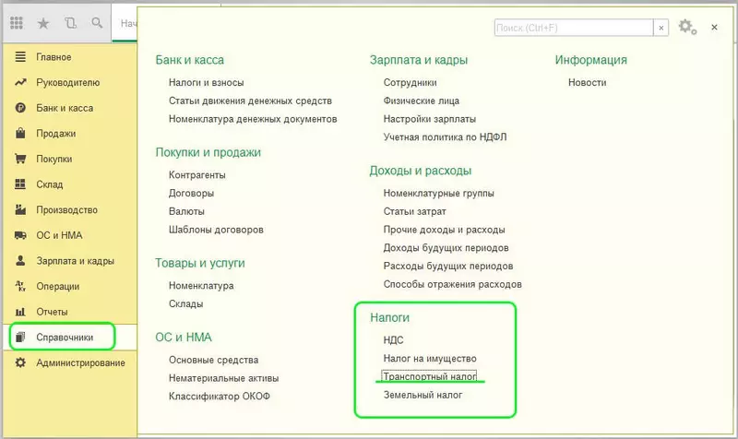Image resolution: width=738 pixels, height=439 pixels.
Task: Open the Склады directory
Action: (186, 304)
